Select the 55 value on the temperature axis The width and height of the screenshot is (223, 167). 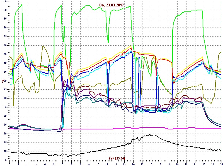(5, 72)
